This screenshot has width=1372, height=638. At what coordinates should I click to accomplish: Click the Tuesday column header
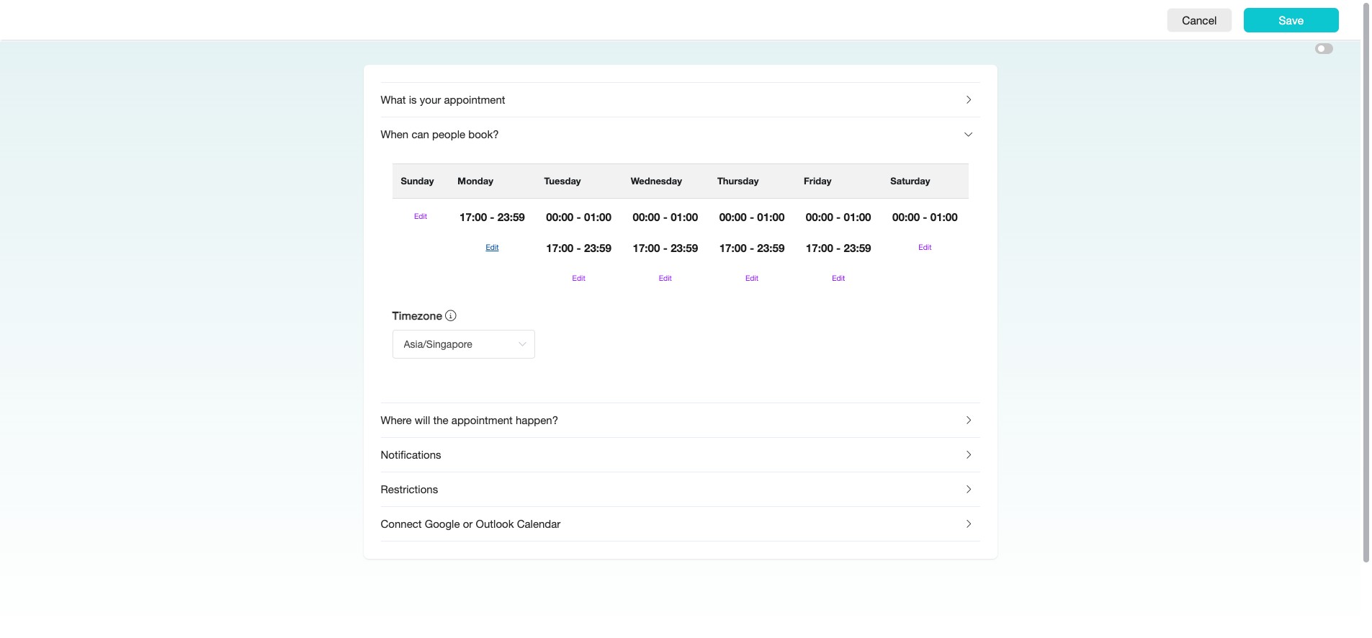pyautogui.click(x=562, y=181)
